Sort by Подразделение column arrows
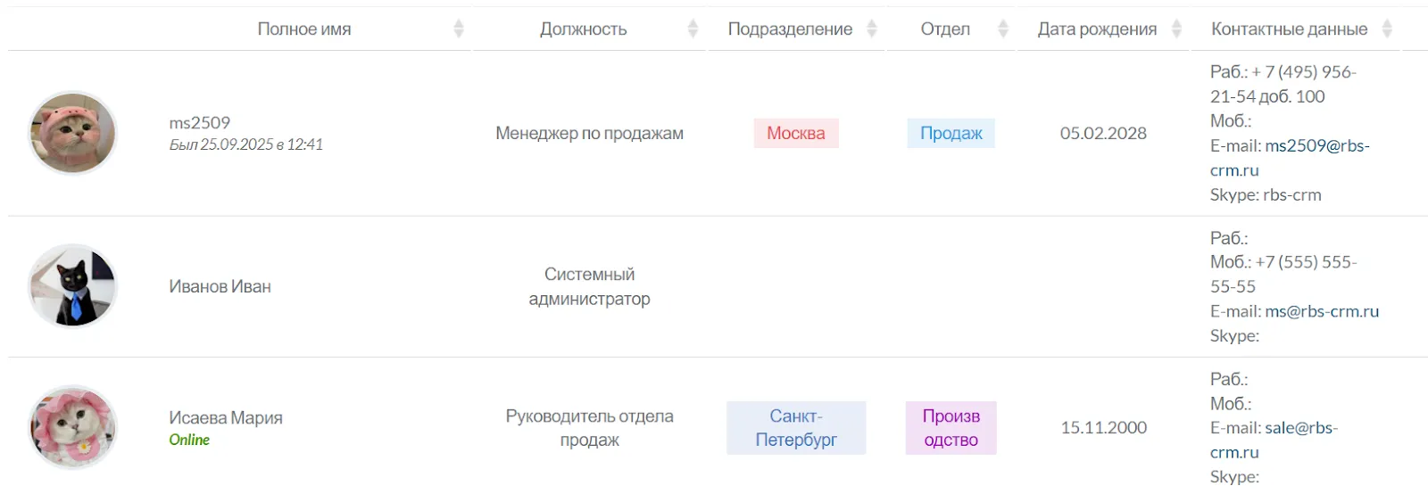1428x494 pixels. click(x=872, y=29)
